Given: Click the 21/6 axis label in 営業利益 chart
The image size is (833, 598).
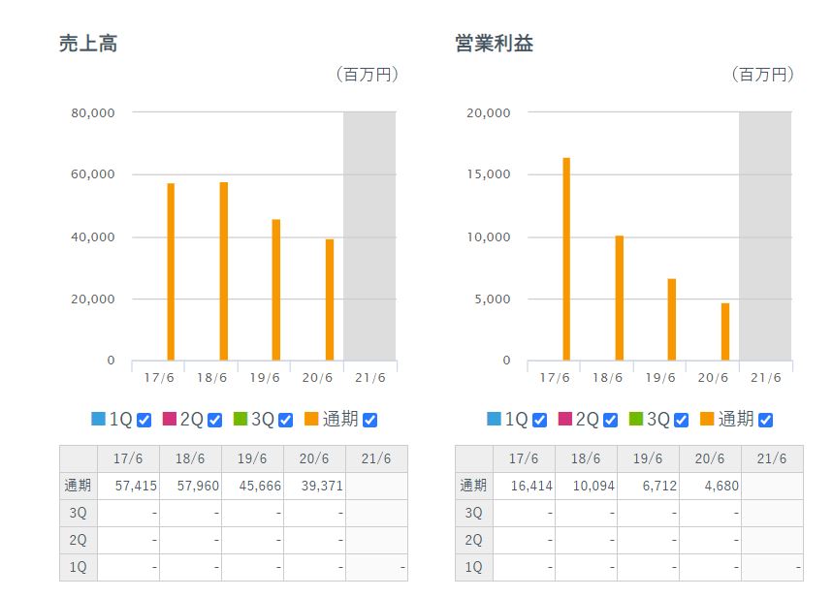Looking at the screenshot, I should click(x=766, y=378).
